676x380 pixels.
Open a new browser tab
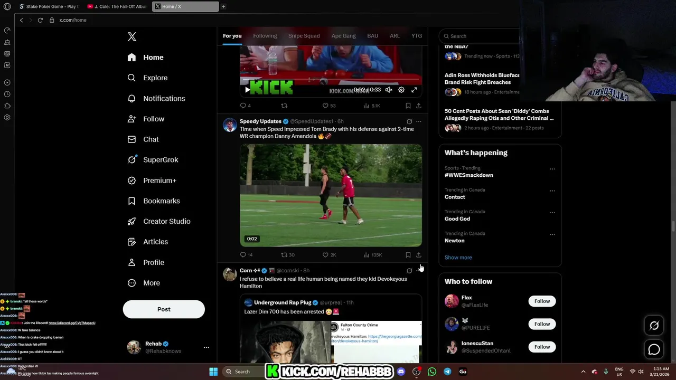[223, 6]
